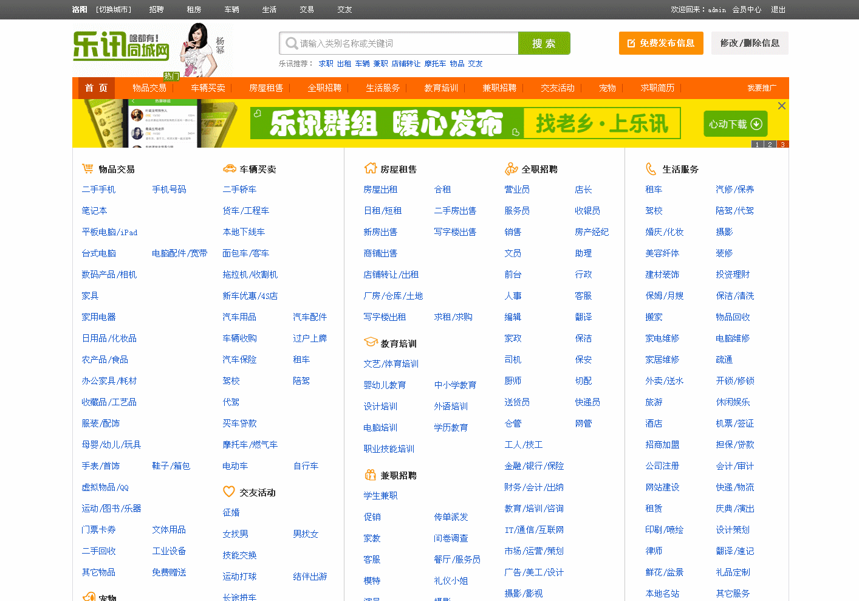Screen dimensions: 859x601
Task: Switch to banner slide 2
Action: 770,145
